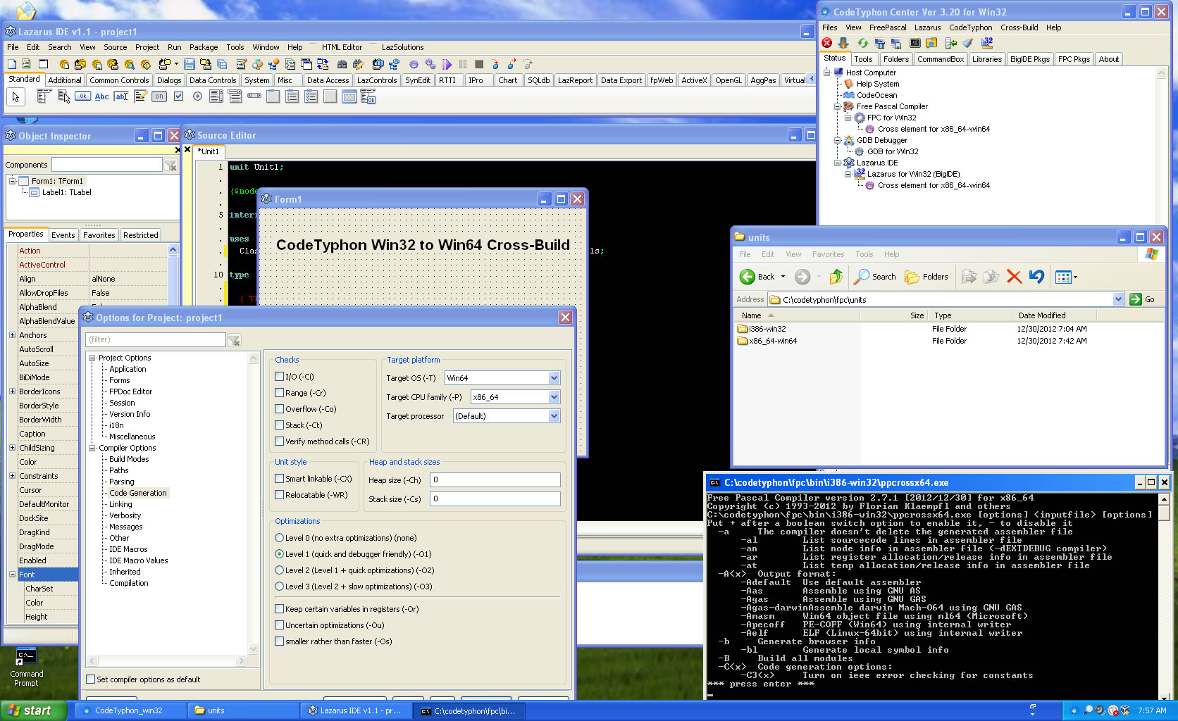Open the FreePascal menu in CodeTyphon Center

click(x=888, y=27)
